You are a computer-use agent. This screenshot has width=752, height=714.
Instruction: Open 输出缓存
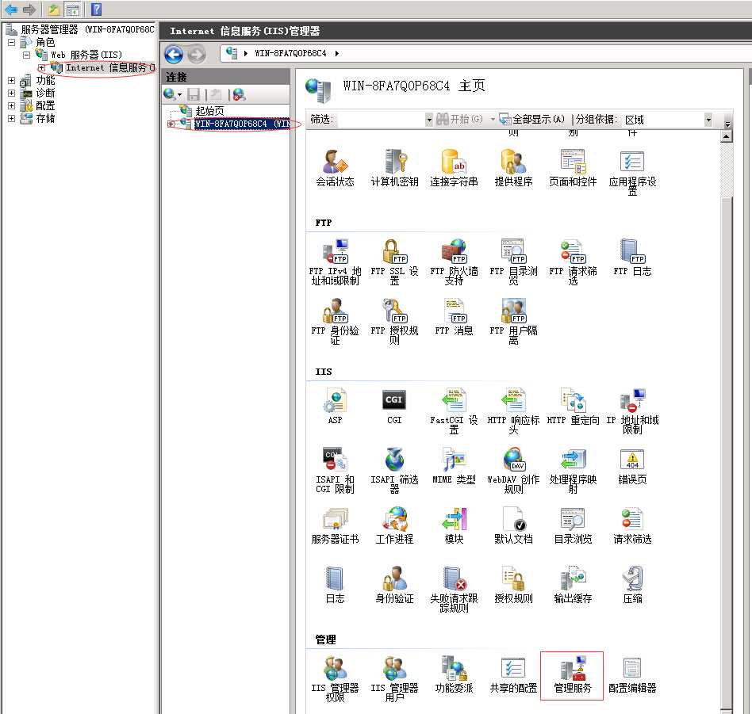click(x=573, y=585)
